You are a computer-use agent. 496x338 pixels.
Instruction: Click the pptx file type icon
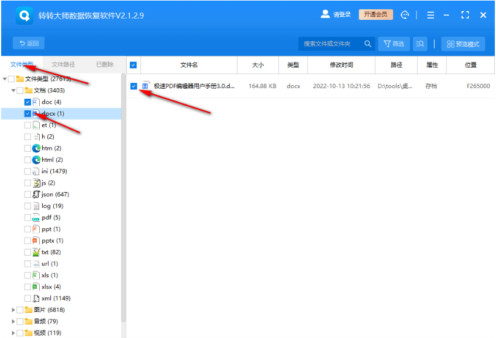[x=36, y=241]
